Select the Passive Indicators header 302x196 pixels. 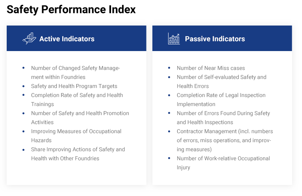pos(222,38)
